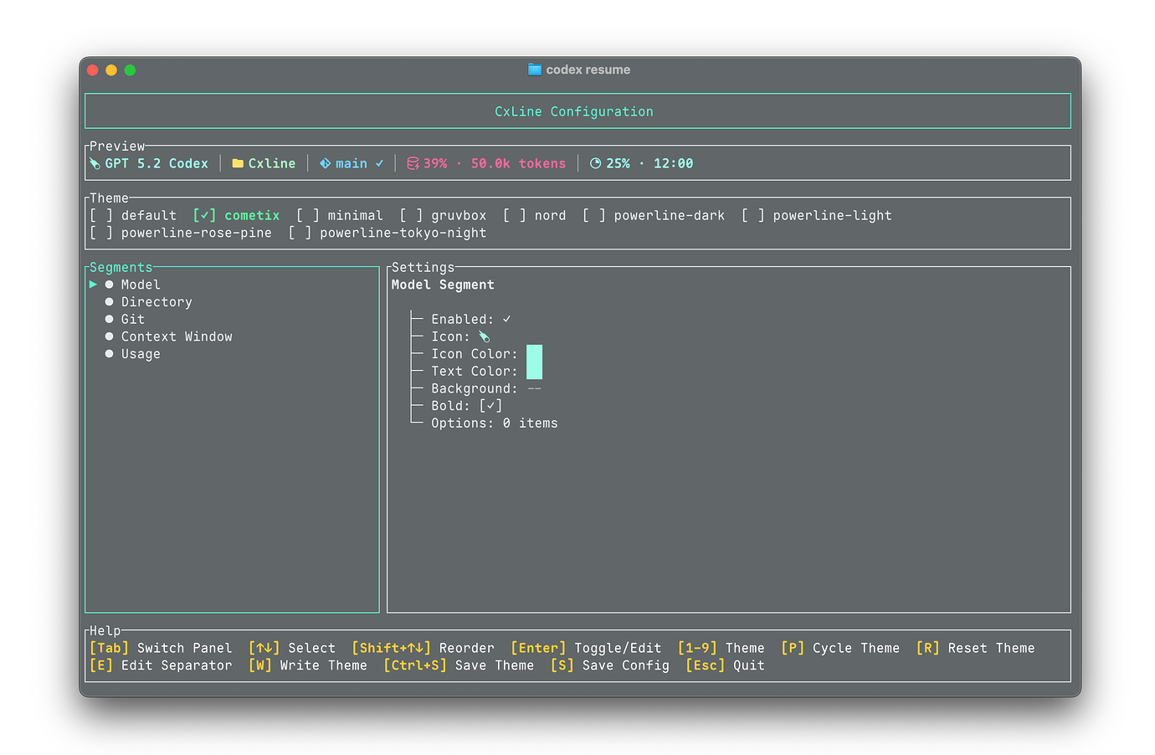This screenshot has width=1155, height=755.
Task: Click the CxLine Configuration header text
Action: [574, 111]
